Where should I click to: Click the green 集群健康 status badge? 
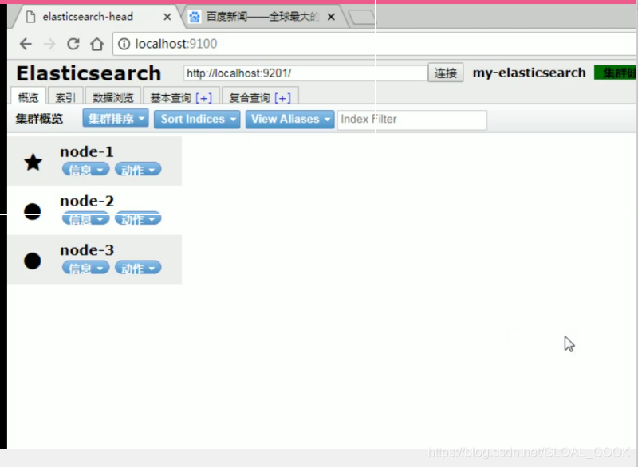[615, 73]
